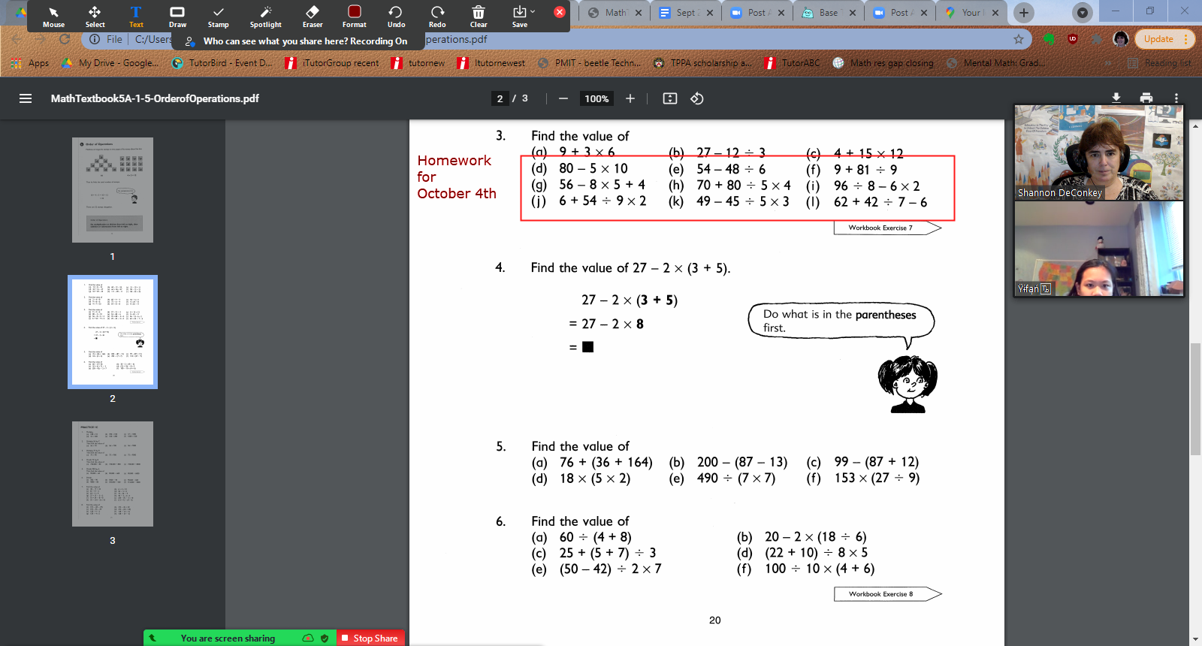1202x646 pixels.
Task: Close the annotation toolbar
Action: point(560,12)
